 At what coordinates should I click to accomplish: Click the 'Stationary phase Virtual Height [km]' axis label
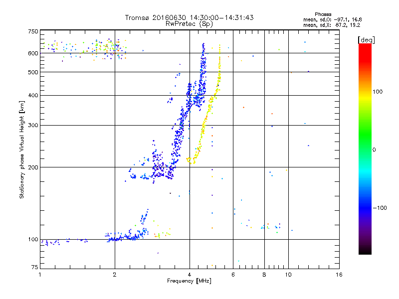(x=22, y=149)
